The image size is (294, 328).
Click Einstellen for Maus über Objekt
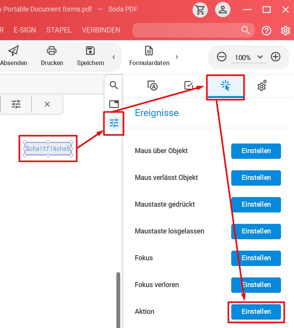point(256,151)
